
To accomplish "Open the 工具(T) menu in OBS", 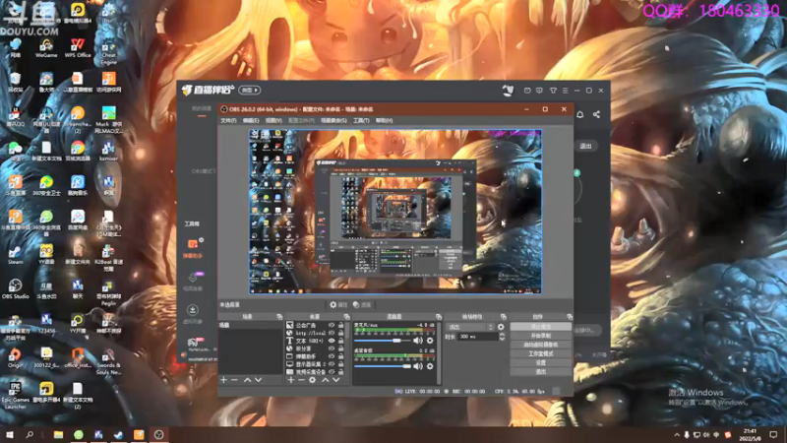I will 361,120.
